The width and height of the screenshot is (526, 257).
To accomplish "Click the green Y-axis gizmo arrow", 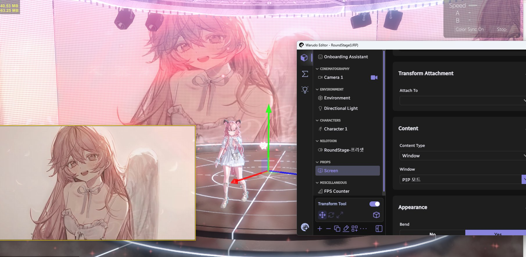I will 269,109.
